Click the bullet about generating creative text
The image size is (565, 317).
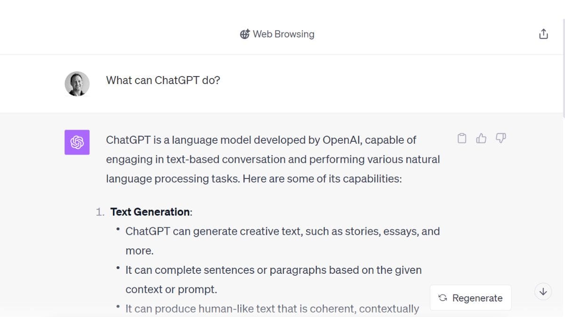[282, 231]
